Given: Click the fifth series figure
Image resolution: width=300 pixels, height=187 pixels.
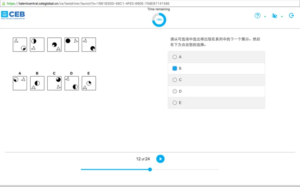Looking at the screenshot, I should tap(89, 45).
